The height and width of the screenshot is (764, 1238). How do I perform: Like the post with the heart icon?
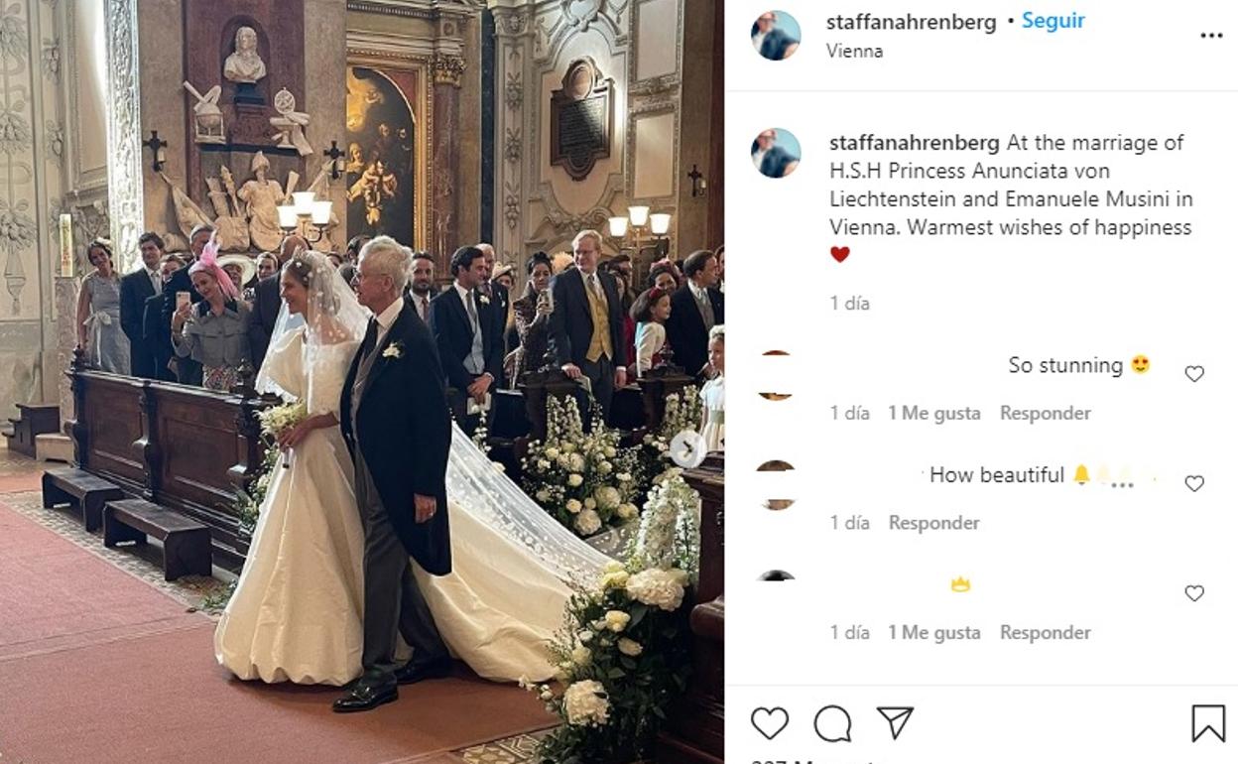tap(769, 723)
